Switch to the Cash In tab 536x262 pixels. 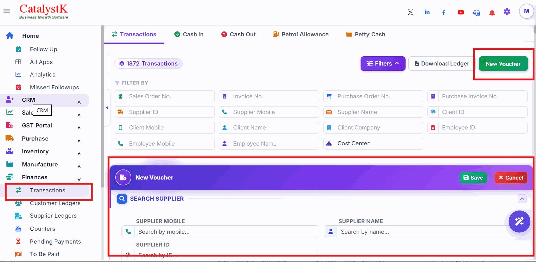click(189, 34)
